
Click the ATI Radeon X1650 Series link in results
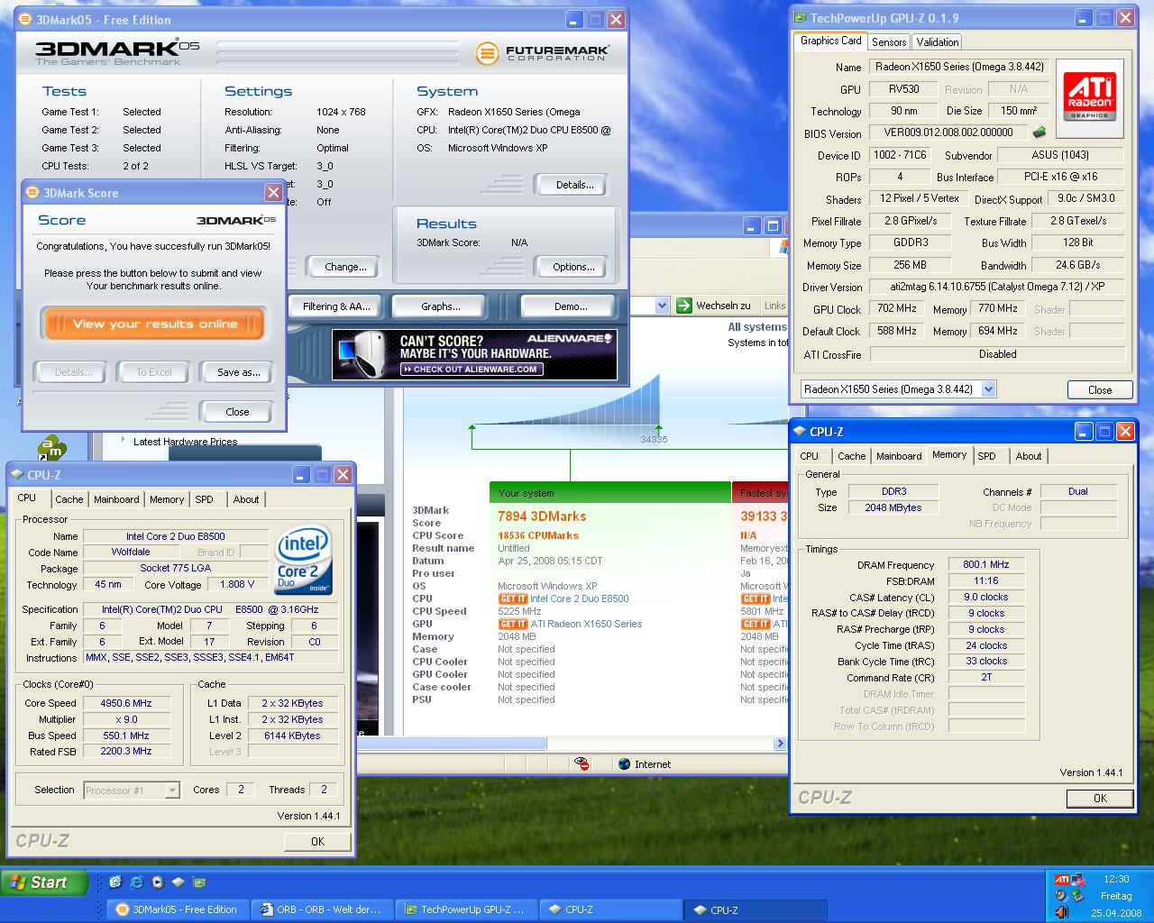[586, 624]
